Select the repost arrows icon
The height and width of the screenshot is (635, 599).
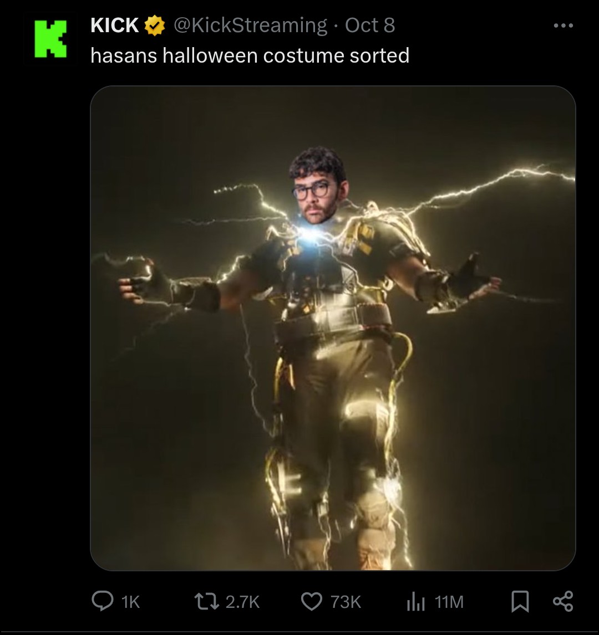click(207, 601)
